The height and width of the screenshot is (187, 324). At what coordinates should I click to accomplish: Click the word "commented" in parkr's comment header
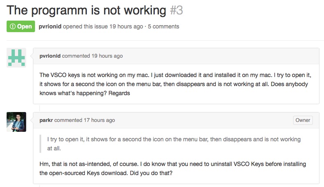tap(68, 120)
